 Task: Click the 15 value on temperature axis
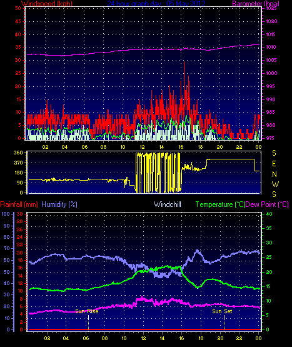[269, 286]
